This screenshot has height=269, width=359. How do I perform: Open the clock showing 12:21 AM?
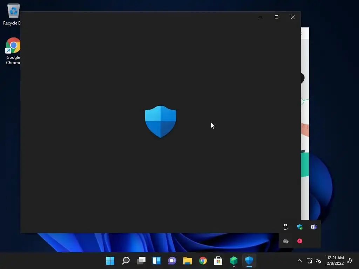tap(335, 261)
